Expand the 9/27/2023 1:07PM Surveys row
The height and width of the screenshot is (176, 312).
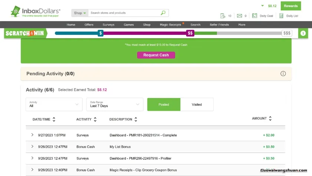[x=32, y=135]
